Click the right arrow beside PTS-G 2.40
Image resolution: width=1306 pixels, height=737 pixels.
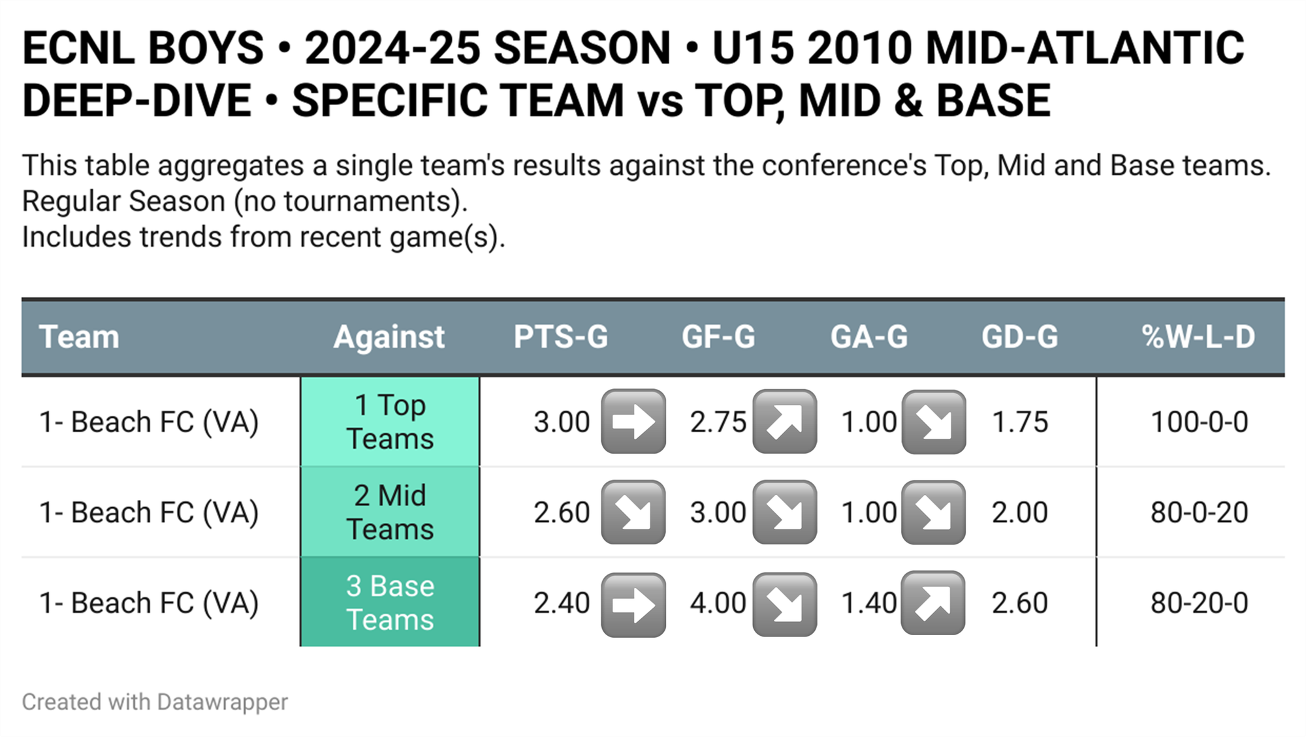click(x=633, y=604)
